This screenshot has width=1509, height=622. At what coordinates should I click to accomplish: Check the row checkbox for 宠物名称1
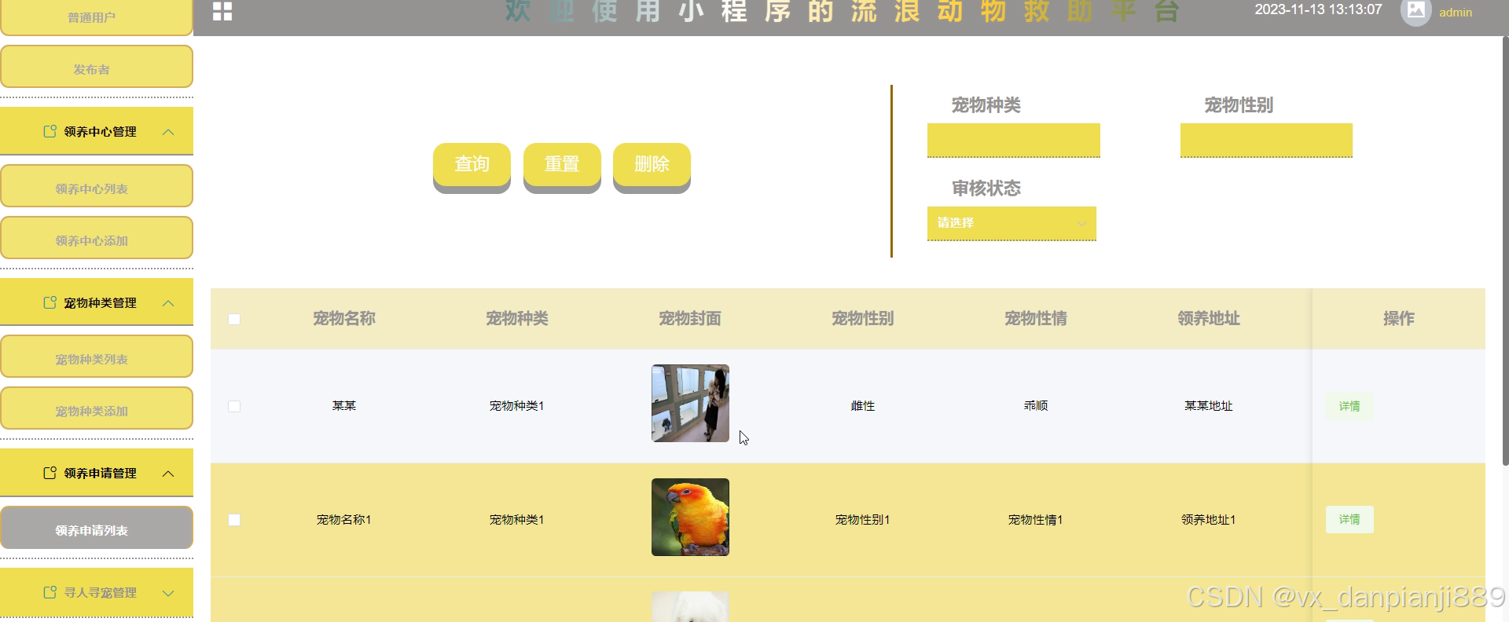tap(234, 520)
